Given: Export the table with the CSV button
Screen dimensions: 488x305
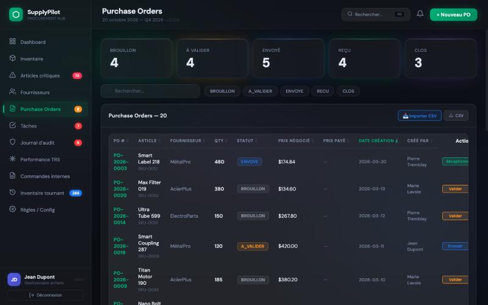Looking at the screenshot, I should [456, 115].
